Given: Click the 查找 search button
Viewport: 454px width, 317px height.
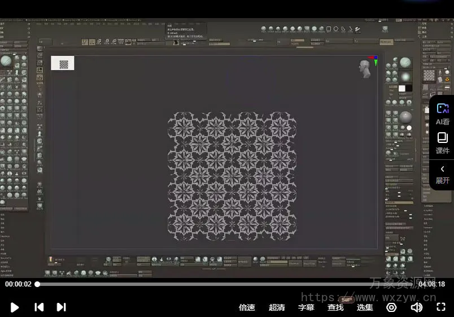Looking at the screenshot, I should 335,307.
